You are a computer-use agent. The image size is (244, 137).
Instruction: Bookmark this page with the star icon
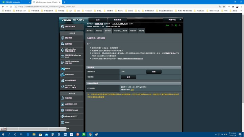224,6
